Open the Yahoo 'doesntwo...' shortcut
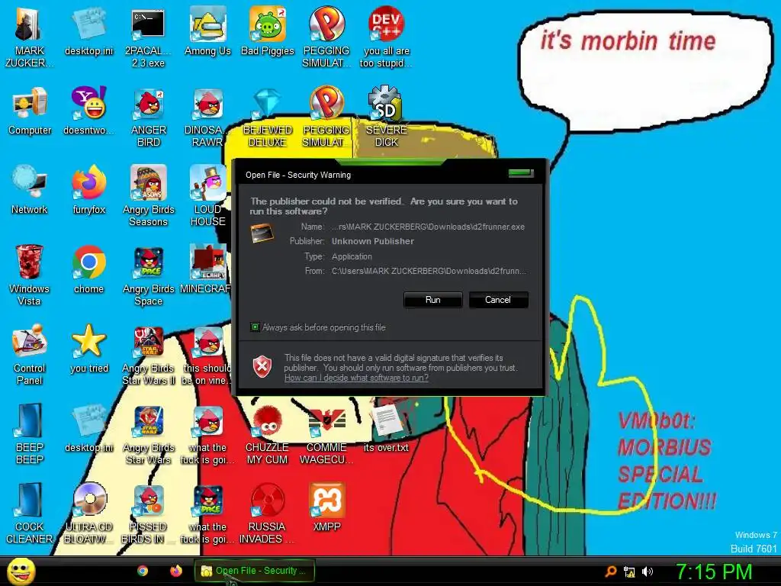The width and height of the screenshot is (781, 586). point(88,104)
